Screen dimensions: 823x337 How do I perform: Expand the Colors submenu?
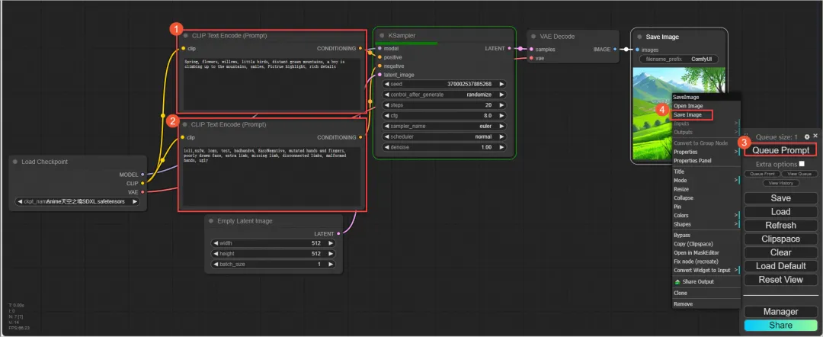706,215
